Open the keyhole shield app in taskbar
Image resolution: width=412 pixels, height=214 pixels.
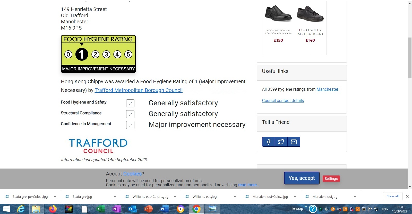[x=181, y=209]
